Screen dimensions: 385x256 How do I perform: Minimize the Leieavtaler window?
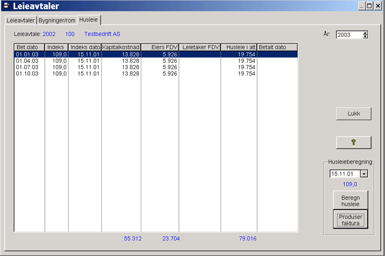362,6
